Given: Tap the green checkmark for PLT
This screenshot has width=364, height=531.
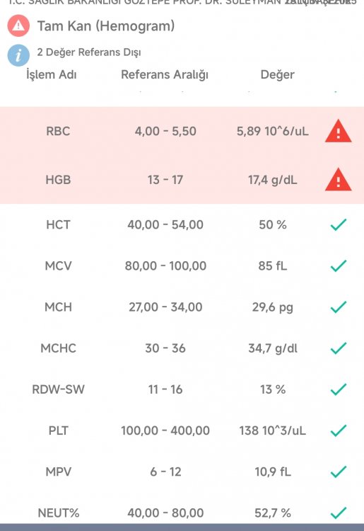Looking at the screenshot, I should point(339,430).
